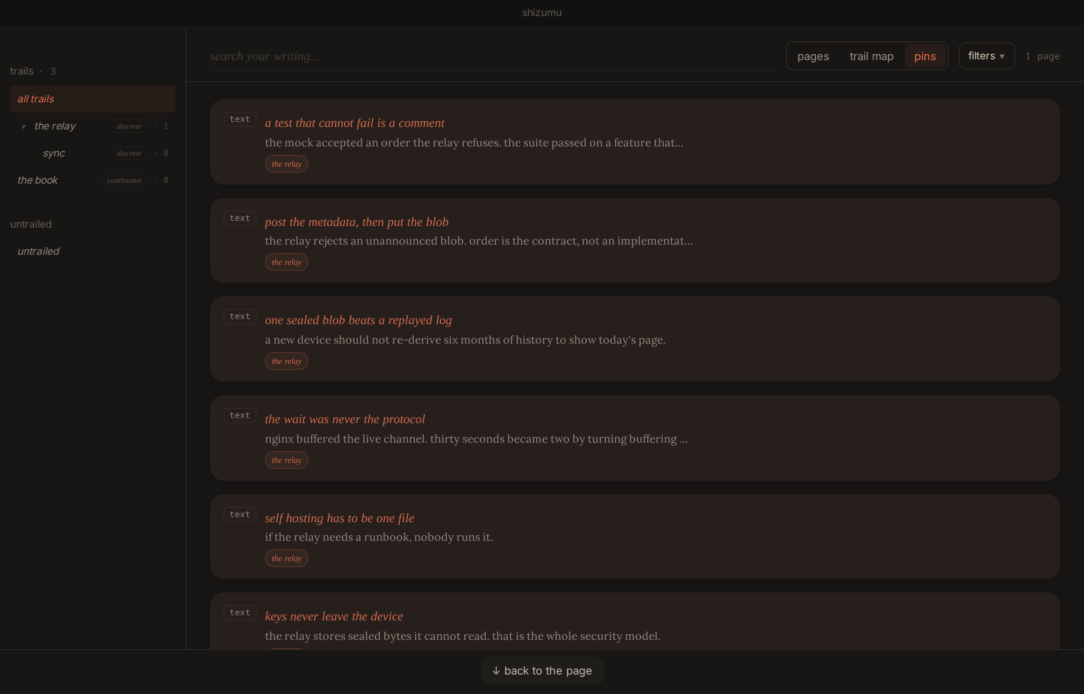Click excerpt 'nginx buffered the live channel'
Image resolution: width=1084 pixels, height=694 pixels.
coord(476,439)
